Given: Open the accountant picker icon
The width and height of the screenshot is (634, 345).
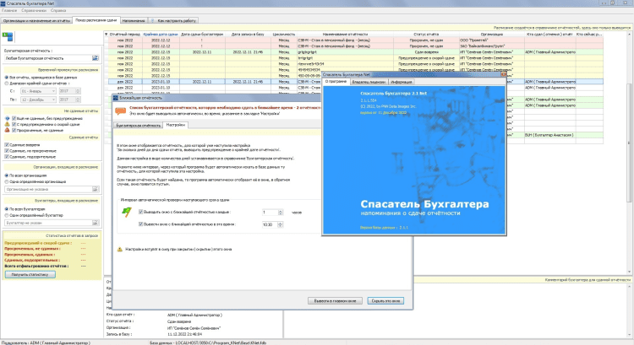Looking at the screenshot, I should point(95,223).
